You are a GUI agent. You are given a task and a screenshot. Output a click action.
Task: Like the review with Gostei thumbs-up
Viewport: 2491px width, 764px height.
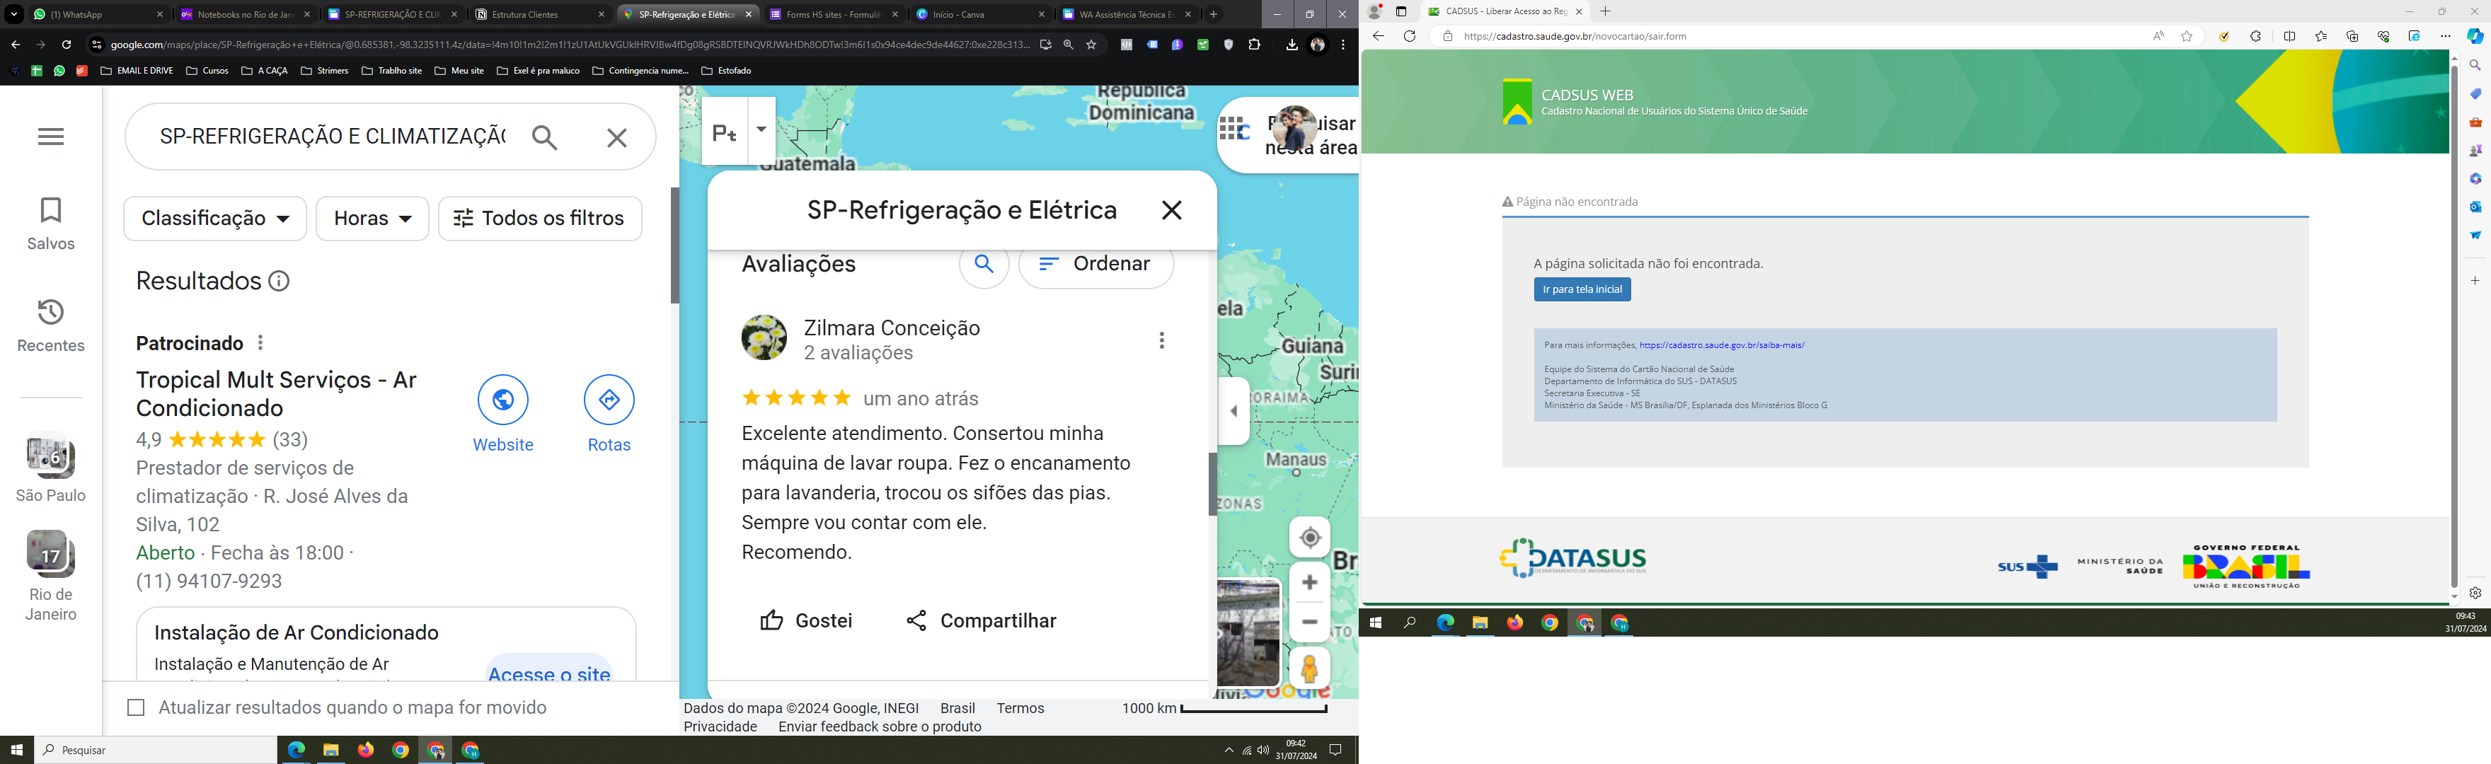[x=805, y=621]
